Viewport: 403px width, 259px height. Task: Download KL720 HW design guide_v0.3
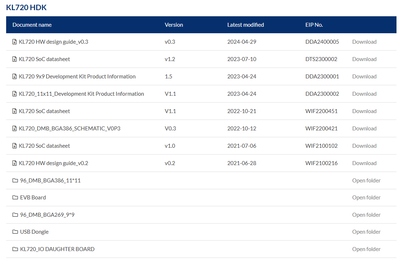point(364,42)
